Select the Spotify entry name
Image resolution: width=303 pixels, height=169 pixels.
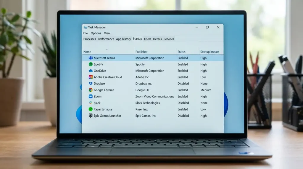coord(98,64)
